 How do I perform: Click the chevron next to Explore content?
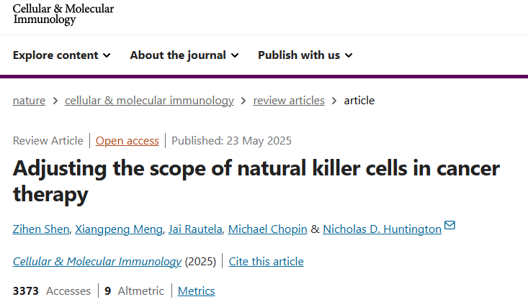[x=107, y=55]
